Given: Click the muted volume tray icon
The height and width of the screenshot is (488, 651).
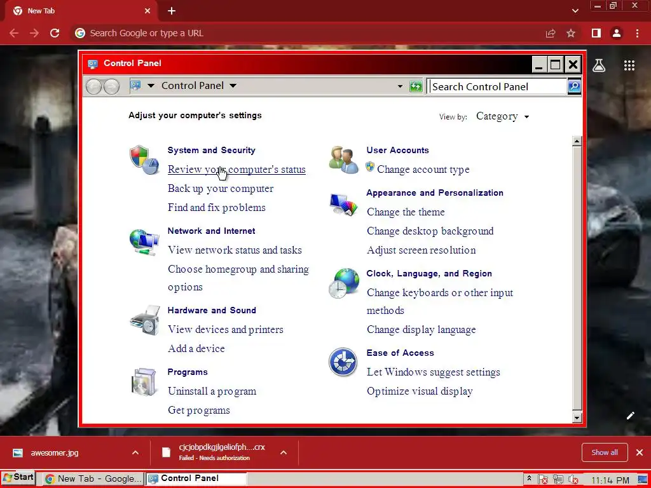Looking at the screenshot, I should click(573, 479).
